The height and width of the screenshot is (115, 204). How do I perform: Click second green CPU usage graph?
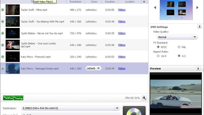18,98
